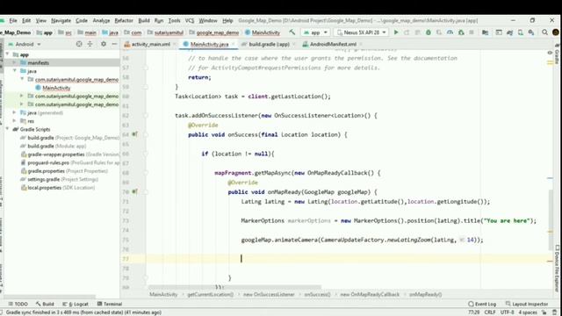The width and height of the screenshot is (562, 316).
Task: Open the Logcat tool window
Action: coord(76,304)
